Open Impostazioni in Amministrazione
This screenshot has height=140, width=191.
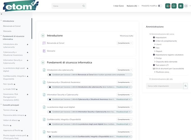(161, 37)
